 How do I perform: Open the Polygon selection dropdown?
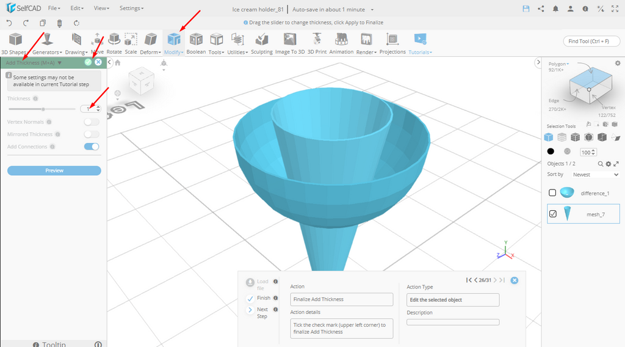[x=558, y=64]
